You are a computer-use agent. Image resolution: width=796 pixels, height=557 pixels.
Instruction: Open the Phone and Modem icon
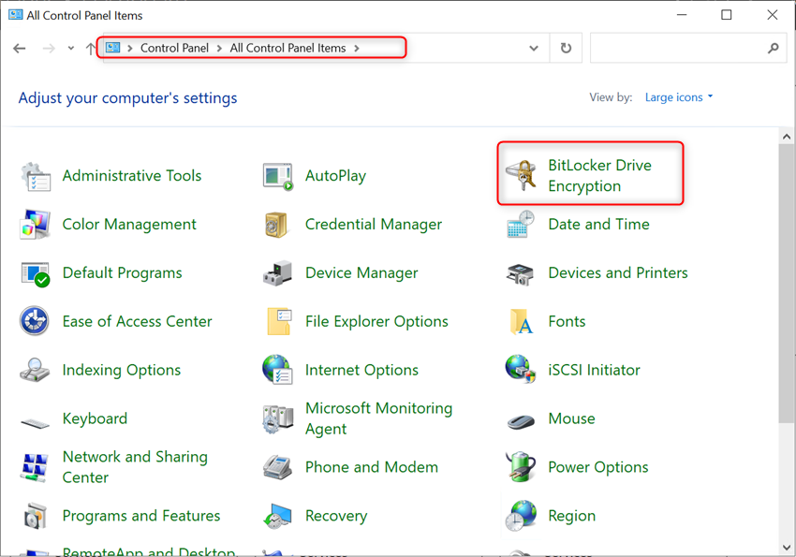(x=277, y=467)
